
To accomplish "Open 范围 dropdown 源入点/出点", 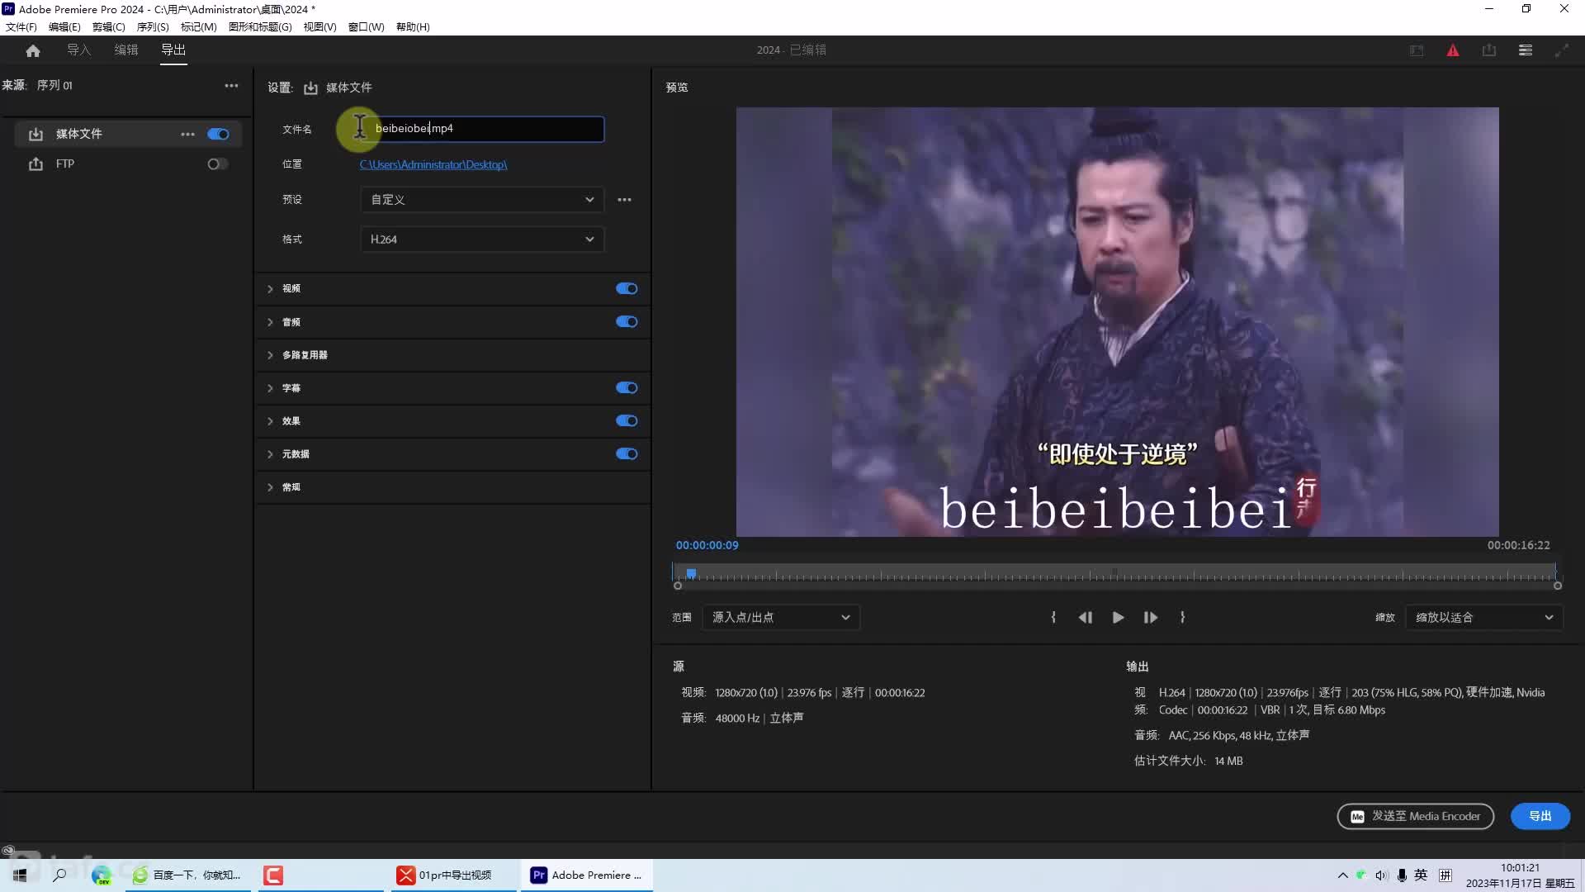I will click(x=781, y=618).
